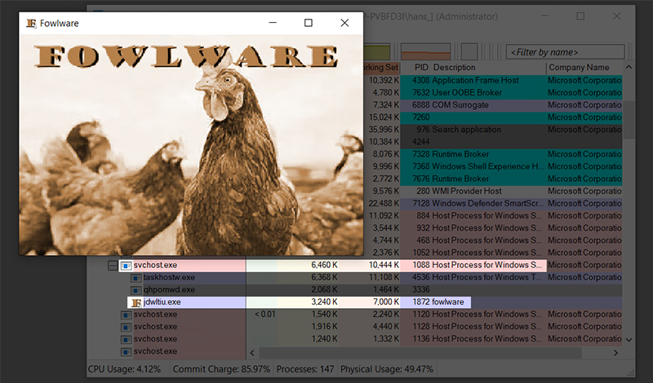Click icon of svchost.exe with PID 1128
This screenshot has height=383, width=653.
click(x=126, y=327)
